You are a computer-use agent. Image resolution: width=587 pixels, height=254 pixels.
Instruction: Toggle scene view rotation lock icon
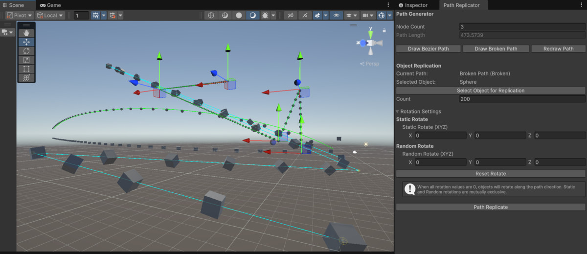pos(385,30)
